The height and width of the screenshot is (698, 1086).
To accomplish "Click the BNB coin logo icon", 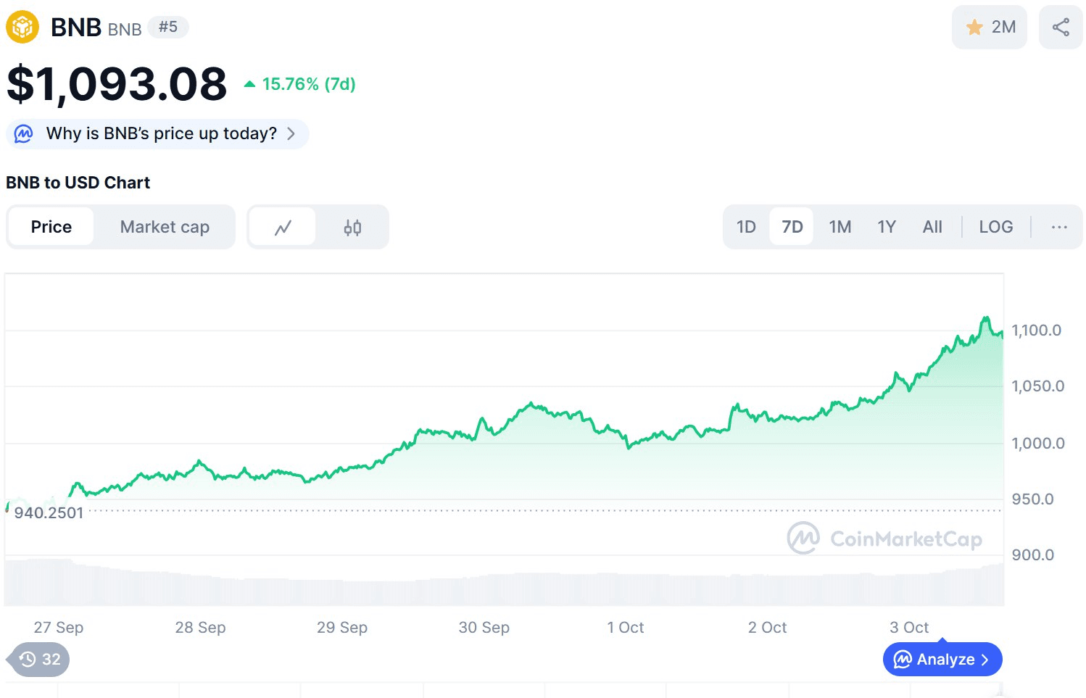I will click(22, 28).
